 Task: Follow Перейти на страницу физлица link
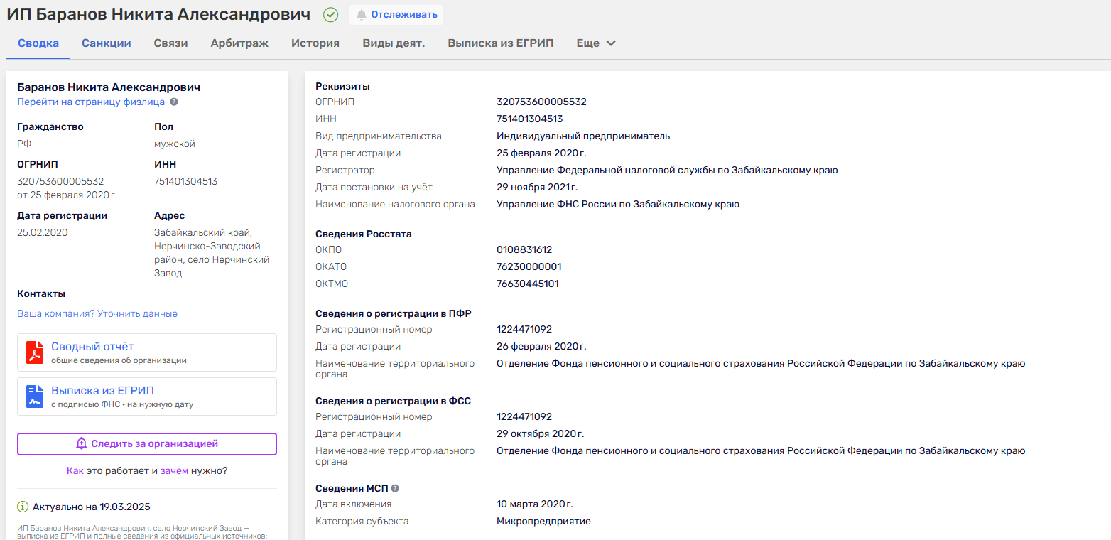coord(91,102)
